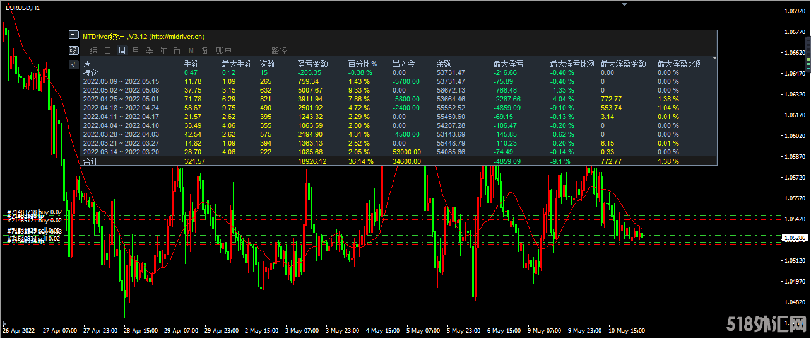This screenshot has height=339, width=811.
Task: Open the 备 comment tab
Action: point(204,50)
